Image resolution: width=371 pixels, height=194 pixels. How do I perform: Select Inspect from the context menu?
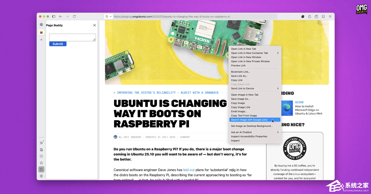(x=235, y=141)
